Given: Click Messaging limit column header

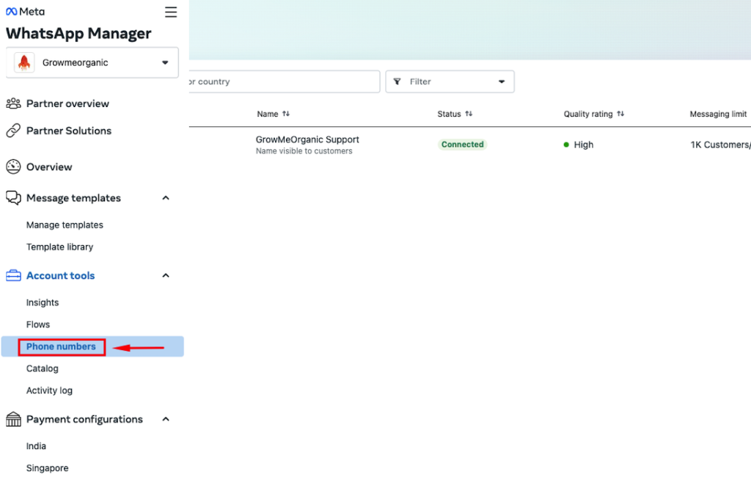Looking at the screenshot, I should coord(718,114).
